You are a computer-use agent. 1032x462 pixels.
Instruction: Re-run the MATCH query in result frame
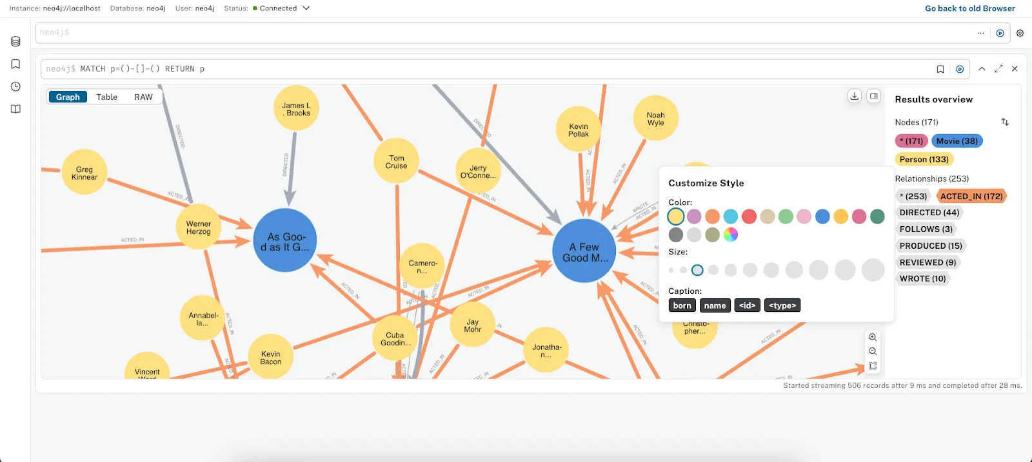click(x=960, y=69)
